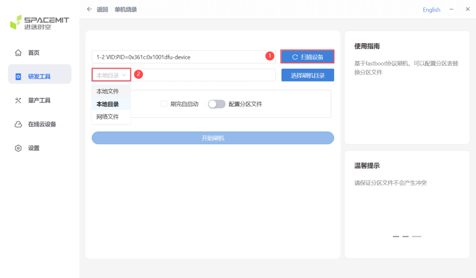Click the SpacemiT logo icon
This screenshot has height=278, width=476.
tap(16, 23)
